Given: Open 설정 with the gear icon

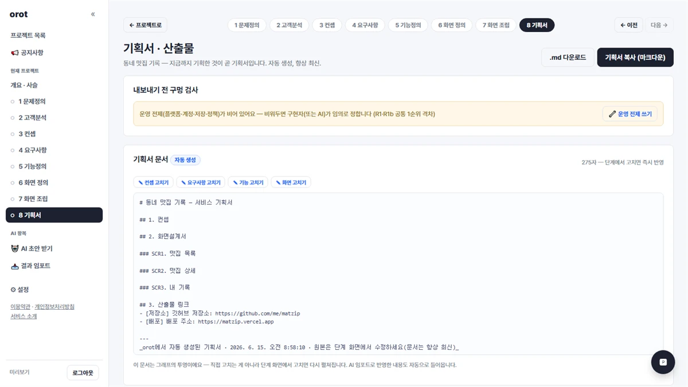Looking at the screenshot, I should 19,290.
